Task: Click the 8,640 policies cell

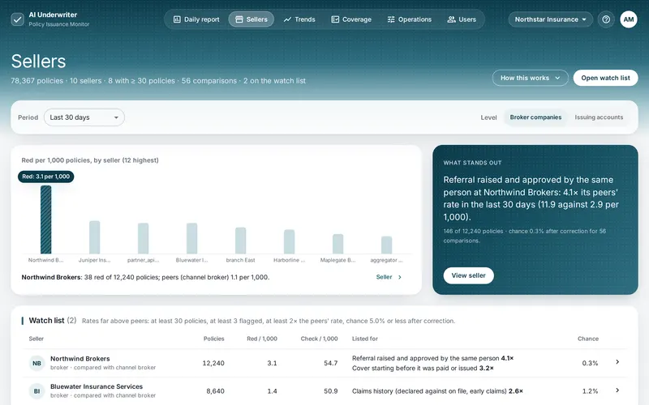Action: coord(215,391)
